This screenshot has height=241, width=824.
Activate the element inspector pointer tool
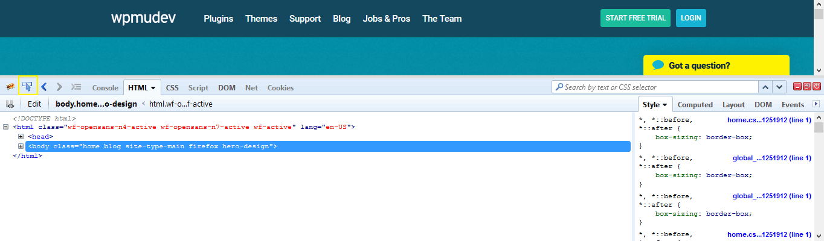(x=28, y=87)
